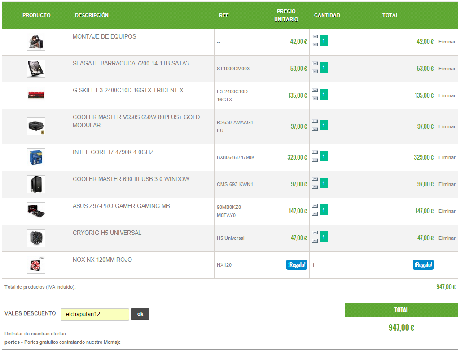Open Intel Core i7 processor thumbnail

pos(36,157)
